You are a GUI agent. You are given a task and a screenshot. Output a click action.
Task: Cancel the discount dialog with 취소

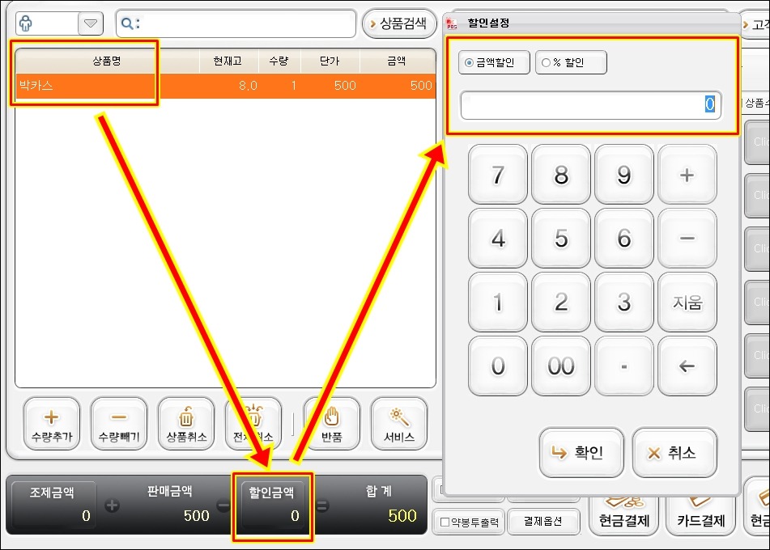tap(674, 453)
